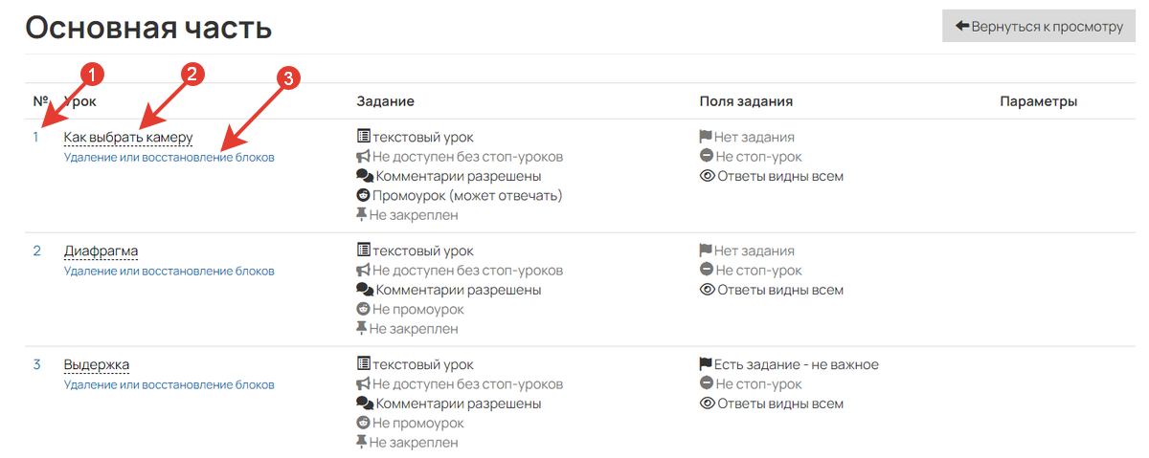Click the text-lesson icon in Выдержка row
Screen dimensions: 1149x458
click(364, 365)
